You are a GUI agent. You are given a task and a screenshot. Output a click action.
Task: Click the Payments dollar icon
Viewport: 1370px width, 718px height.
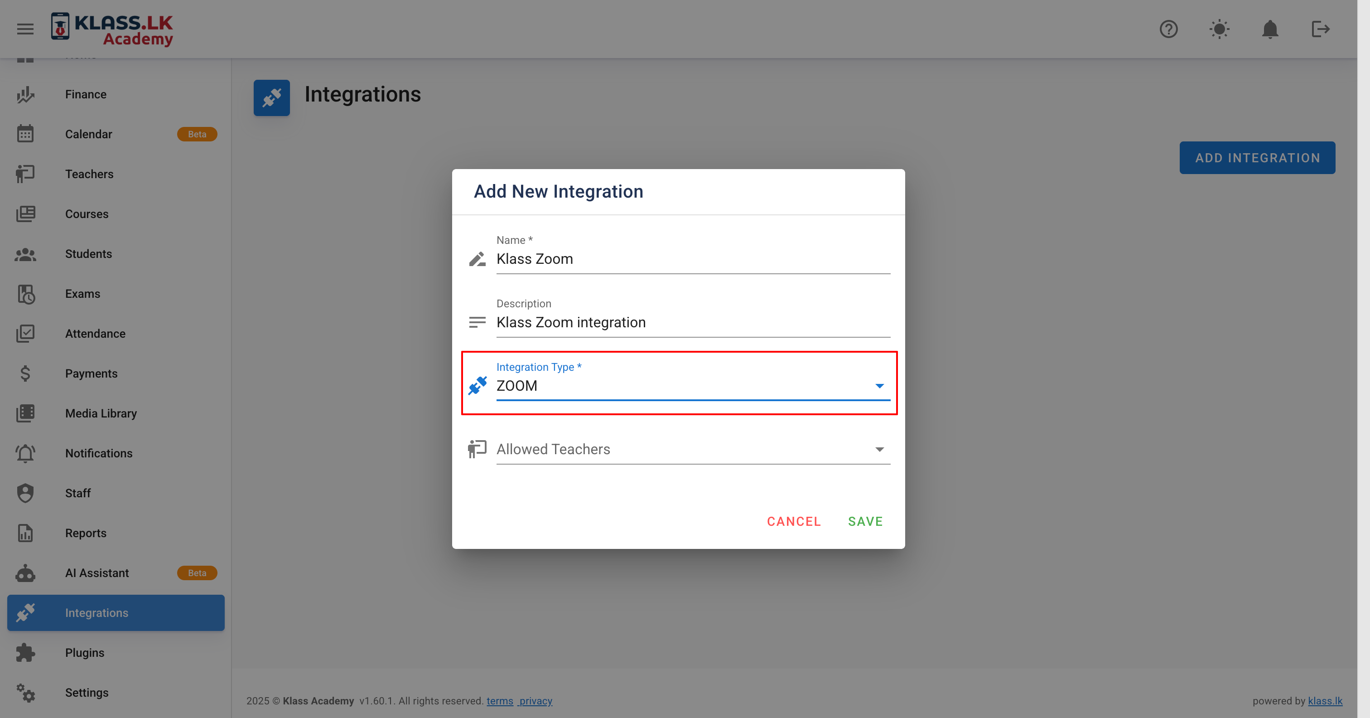click(x=25, y=373)
